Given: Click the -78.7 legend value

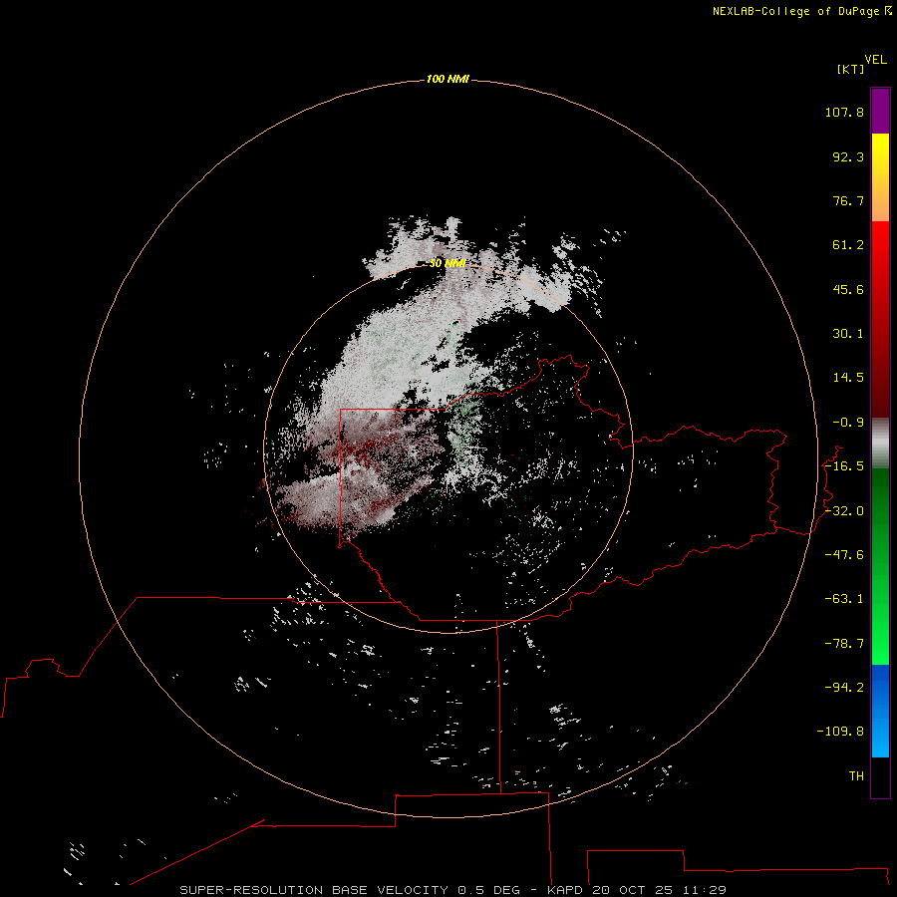Looking at the screenshot, I should pyautogui.click(x=844, y=644).
